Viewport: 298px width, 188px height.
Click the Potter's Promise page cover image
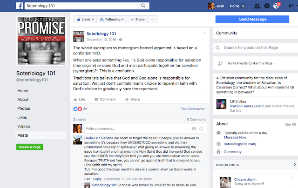[41, 40]
